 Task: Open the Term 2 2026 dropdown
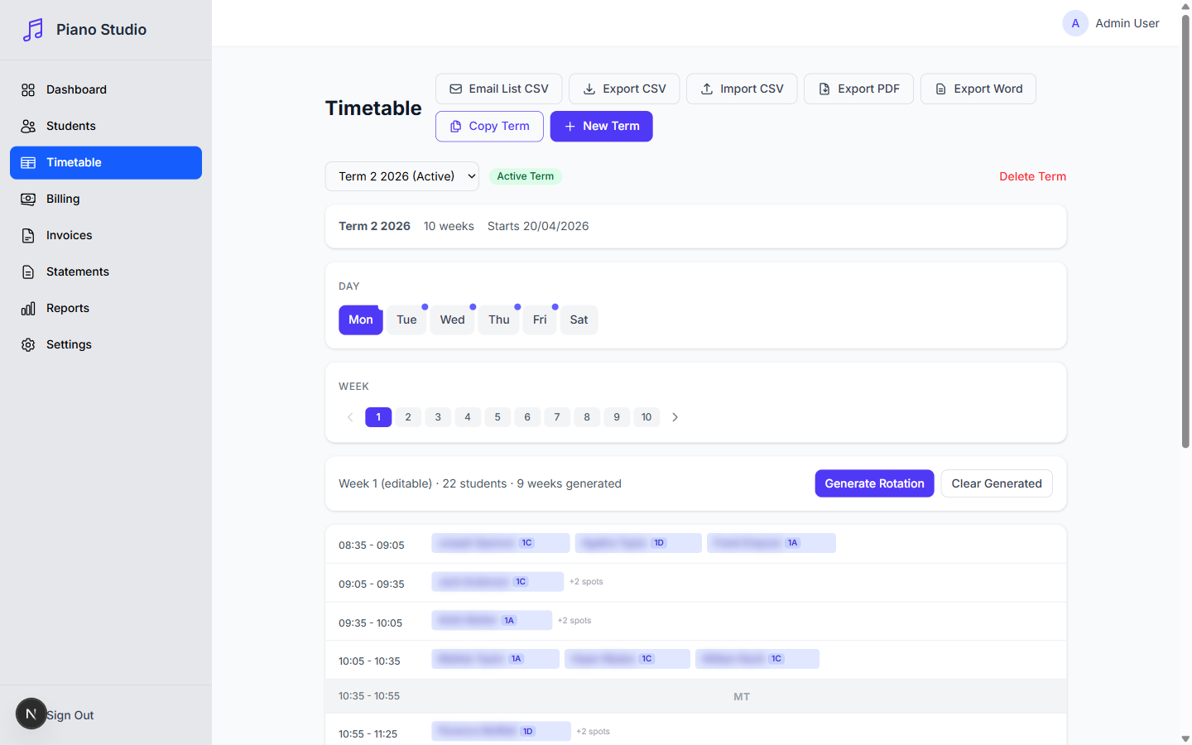click(x=402, y=176)
